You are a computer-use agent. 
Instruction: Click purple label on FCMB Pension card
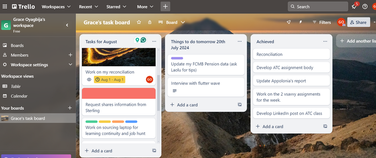[x=177, y=58]
